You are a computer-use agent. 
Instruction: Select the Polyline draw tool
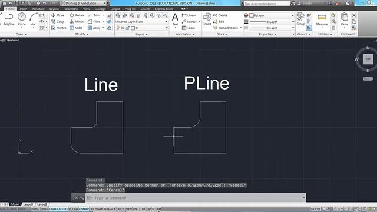click(9, 19)
